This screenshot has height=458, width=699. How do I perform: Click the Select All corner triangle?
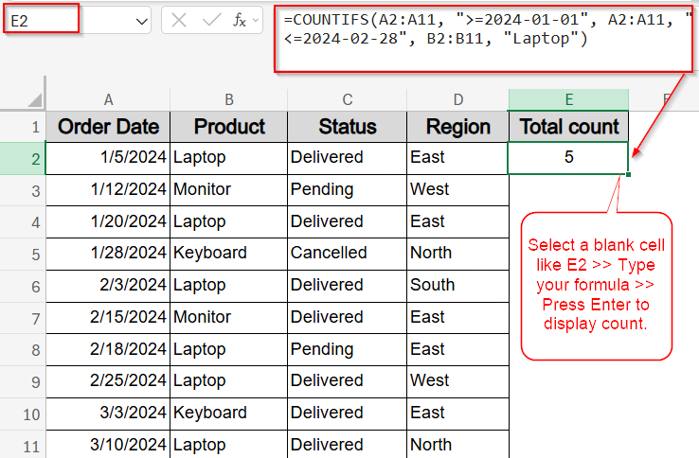[x=35, y=99]
